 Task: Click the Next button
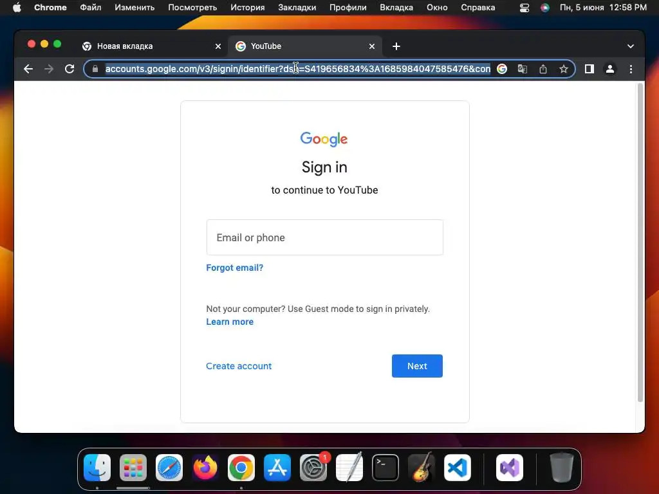(417, 366)
